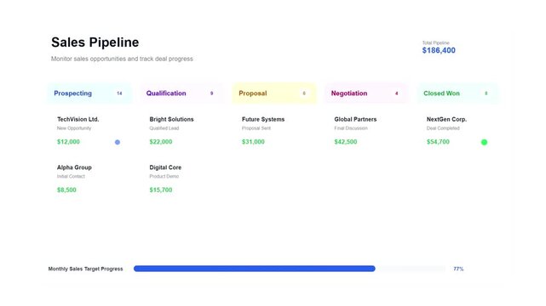
Task: Click the blue status dot on TechVision
Action: [118, 142]
